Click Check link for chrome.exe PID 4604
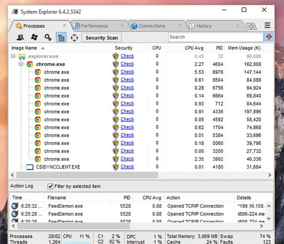 tap(127, 64)
